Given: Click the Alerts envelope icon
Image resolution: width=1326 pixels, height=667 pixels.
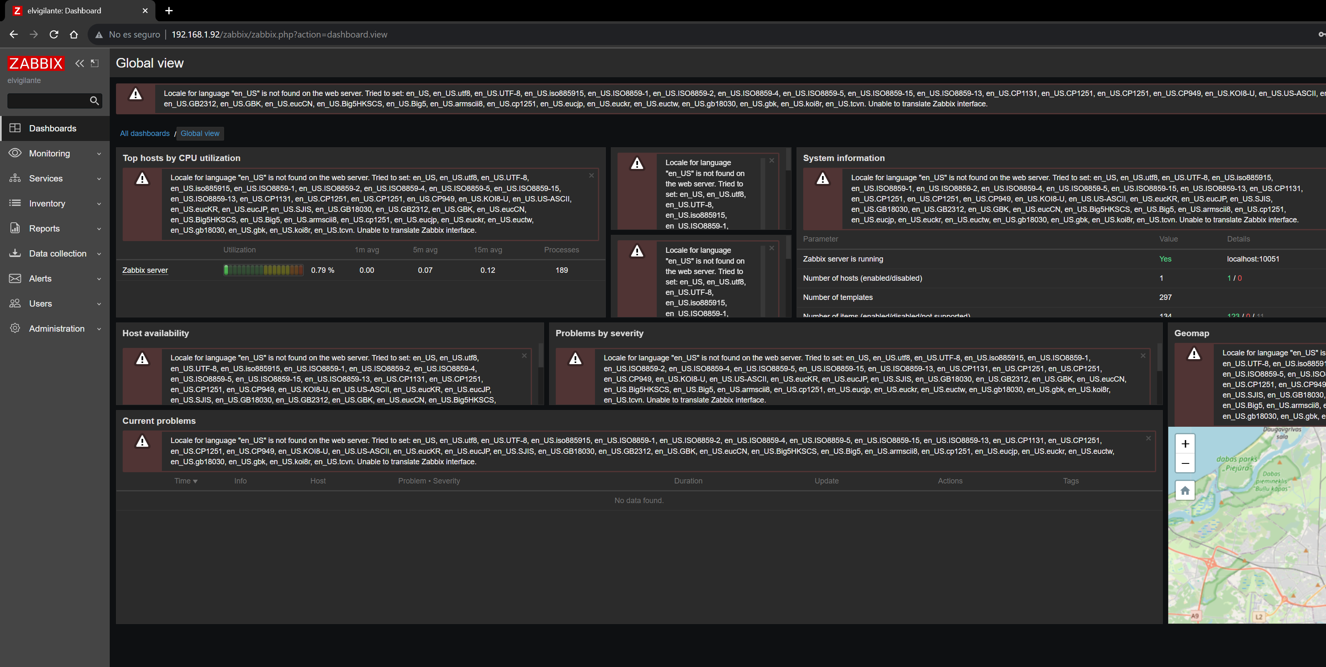Looking at the screenshot, I should [x=15, y=278].
